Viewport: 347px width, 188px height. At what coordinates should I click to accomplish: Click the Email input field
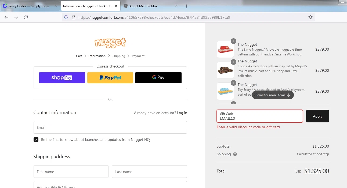click(x=110, y=127)
